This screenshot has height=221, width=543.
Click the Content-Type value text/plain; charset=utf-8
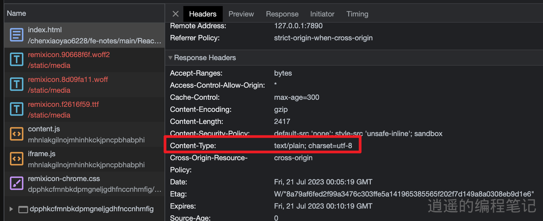click(x=313, y=146)
